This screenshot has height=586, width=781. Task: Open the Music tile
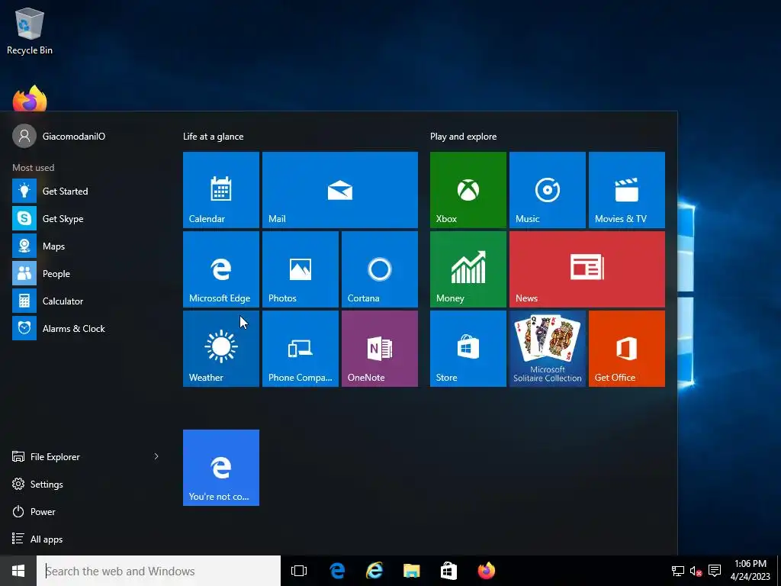tap(548, 190)
